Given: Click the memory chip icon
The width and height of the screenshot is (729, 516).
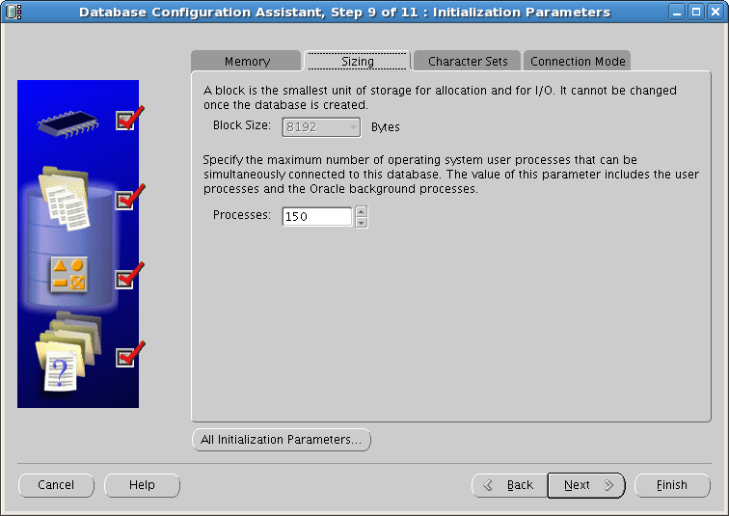Looking at the screenshot, I should click(x=67, y=123).
